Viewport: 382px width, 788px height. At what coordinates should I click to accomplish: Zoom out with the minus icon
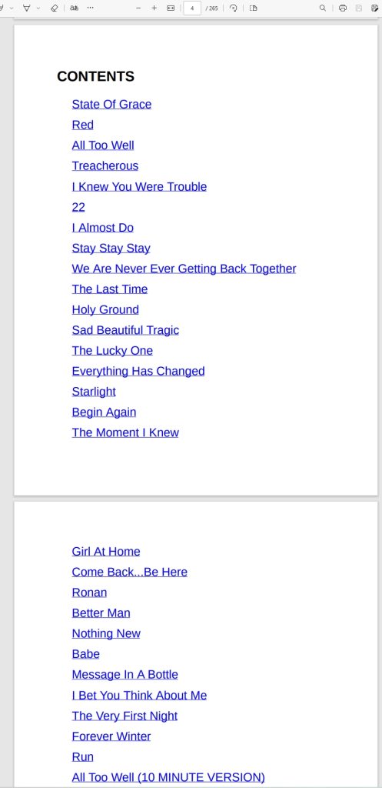(138, 8)
